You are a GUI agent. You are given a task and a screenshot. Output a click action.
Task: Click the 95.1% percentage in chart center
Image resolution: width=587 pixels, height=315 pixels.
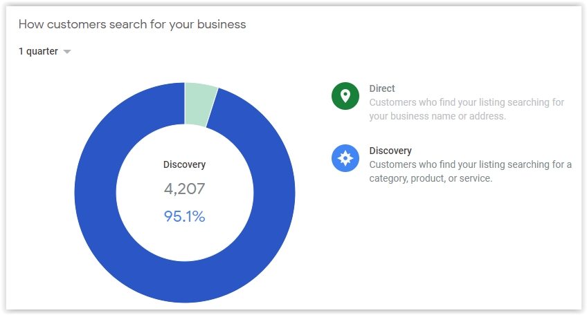click(x=185, y=216)
